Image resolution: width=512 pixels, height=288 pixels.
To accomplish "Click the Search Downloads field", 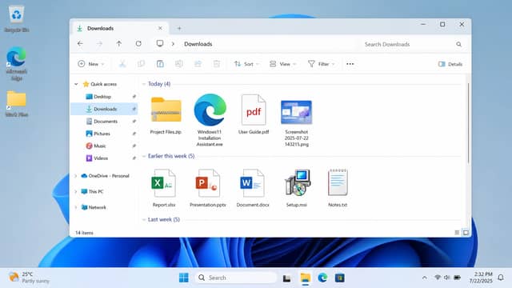I will click(x=413, y=44).
